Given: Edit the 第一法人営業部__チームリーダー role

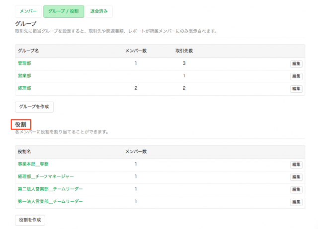Looking at the screenshot, I should click(296, 202).
